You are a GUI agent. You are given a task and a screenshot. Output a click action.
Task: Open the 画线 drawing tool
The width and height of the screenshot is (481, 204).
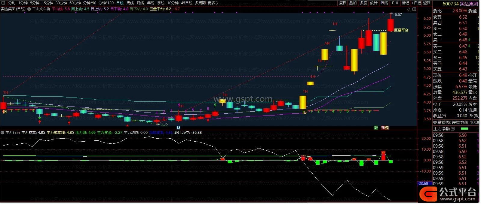(384, 3)
